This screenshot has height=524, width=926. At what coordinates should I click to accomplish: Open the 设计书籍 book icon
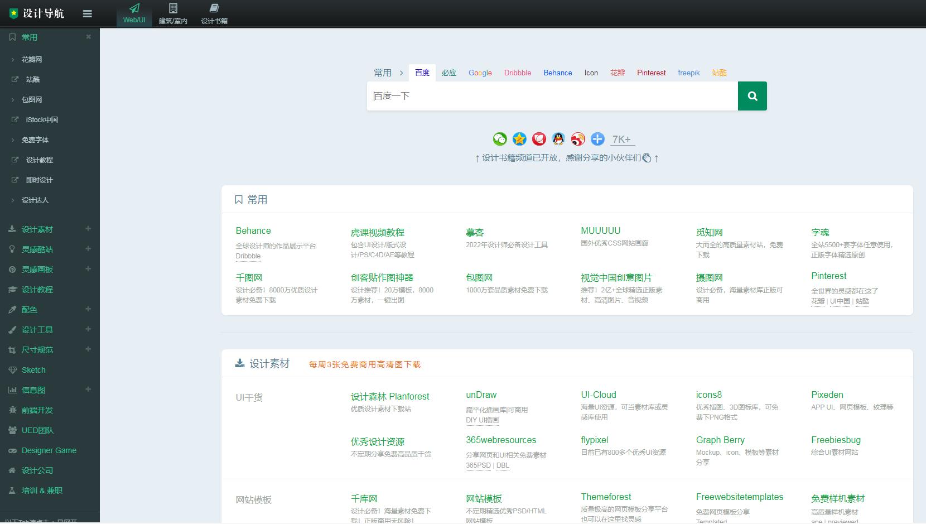214,8
